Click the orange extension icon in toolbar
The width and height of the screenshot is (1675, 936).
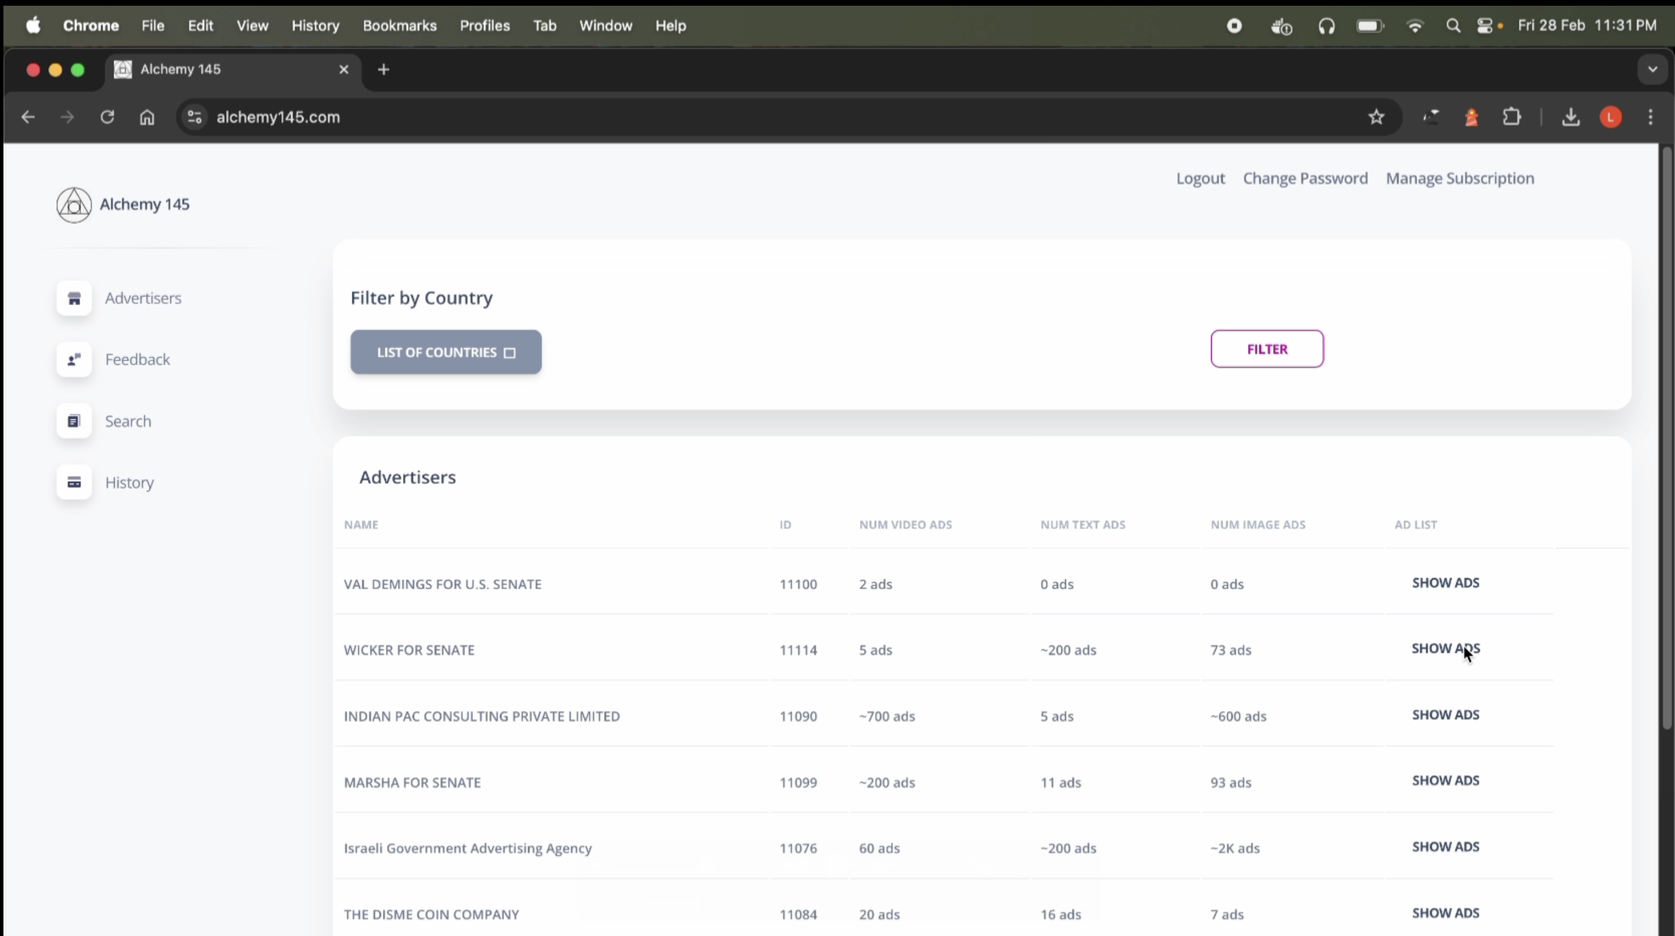(1471, 117)
